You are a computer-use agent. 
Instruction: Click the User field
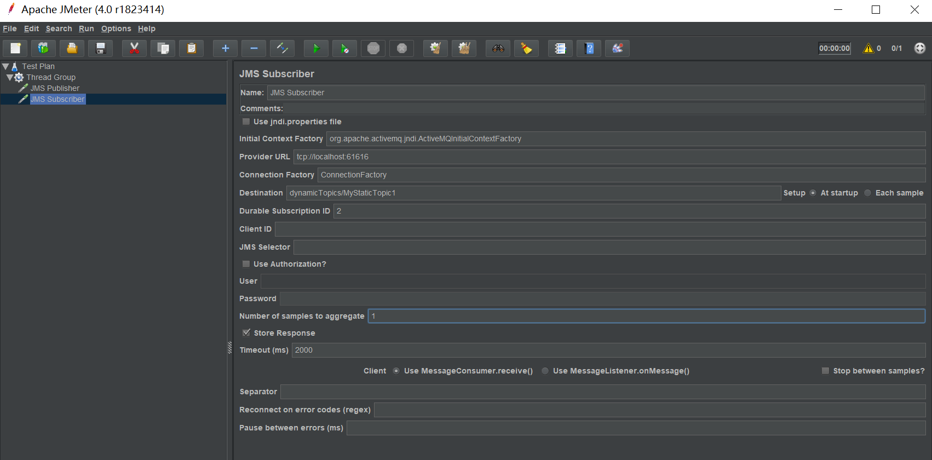click(593, 281)
